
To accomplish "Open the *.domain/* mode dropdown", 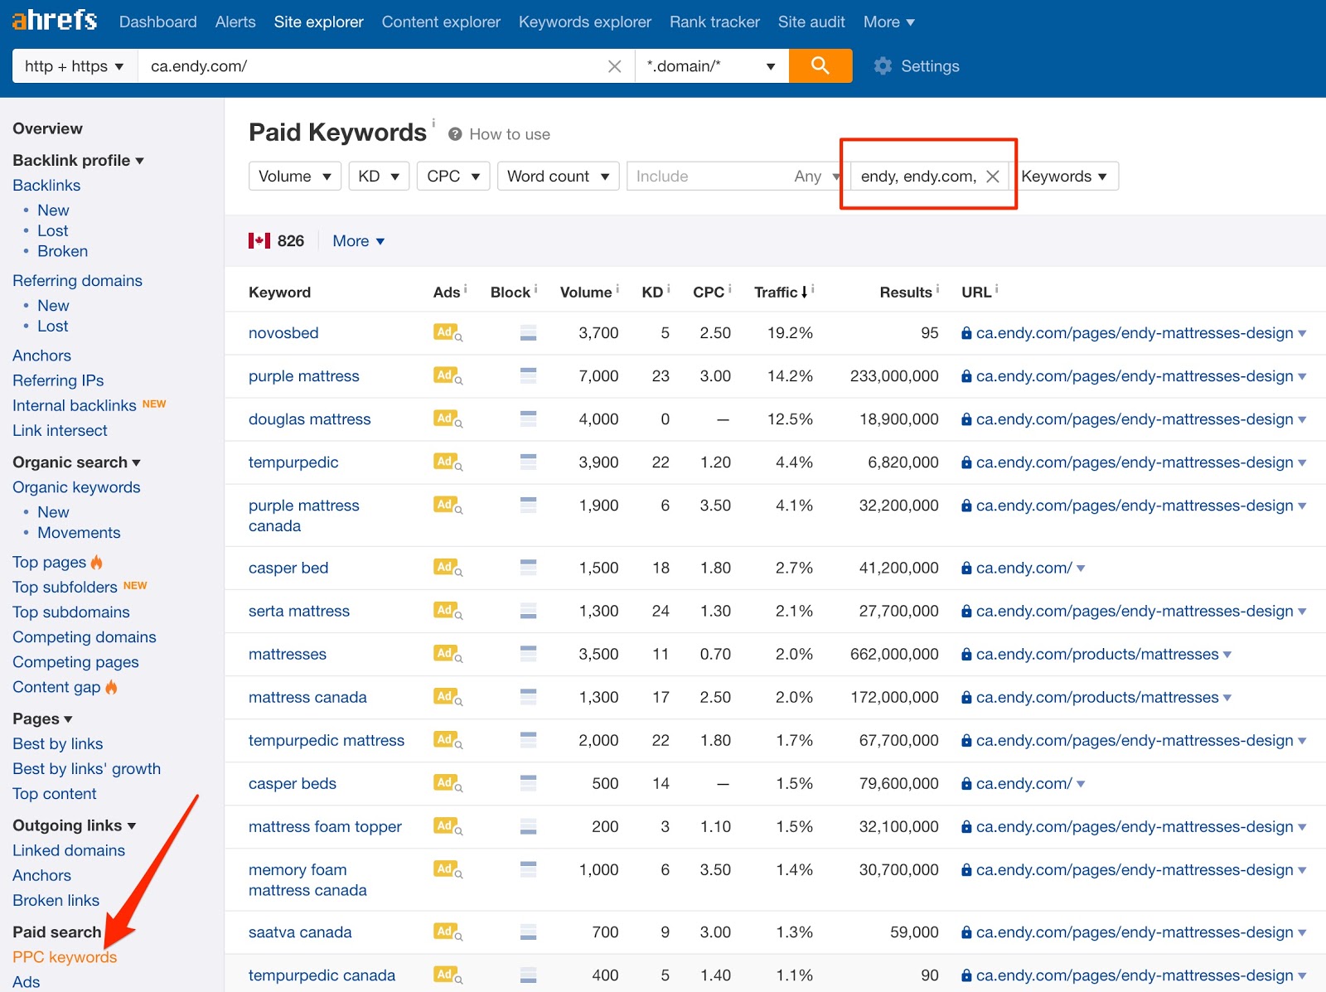I will coord(711,65).
